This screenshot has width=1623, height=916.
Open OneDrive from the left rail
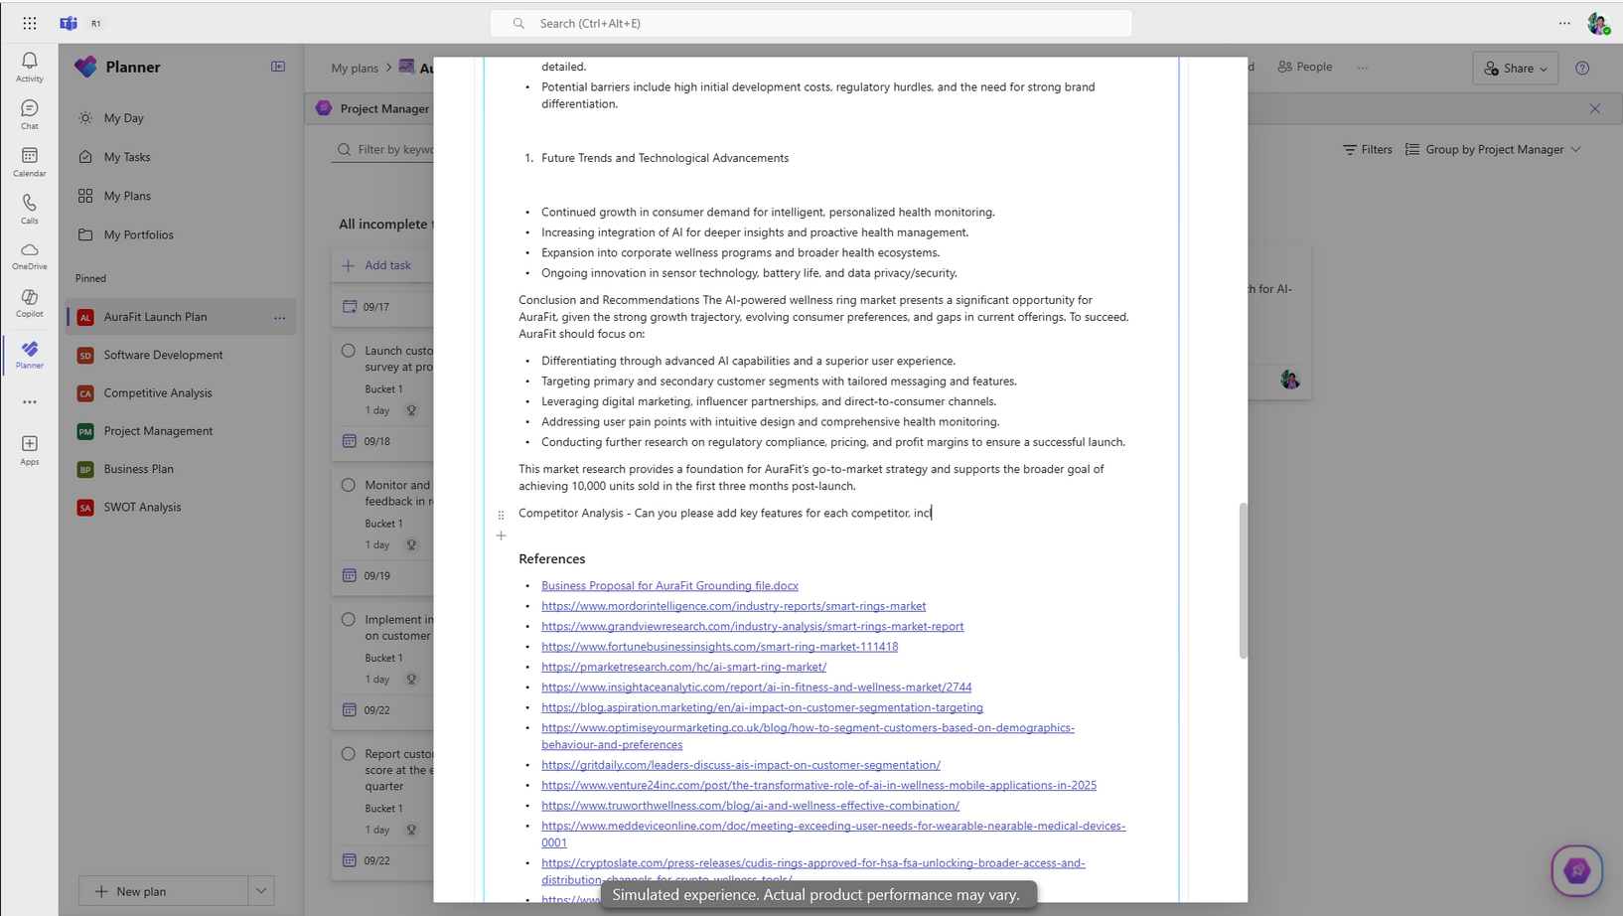(30, 256)
